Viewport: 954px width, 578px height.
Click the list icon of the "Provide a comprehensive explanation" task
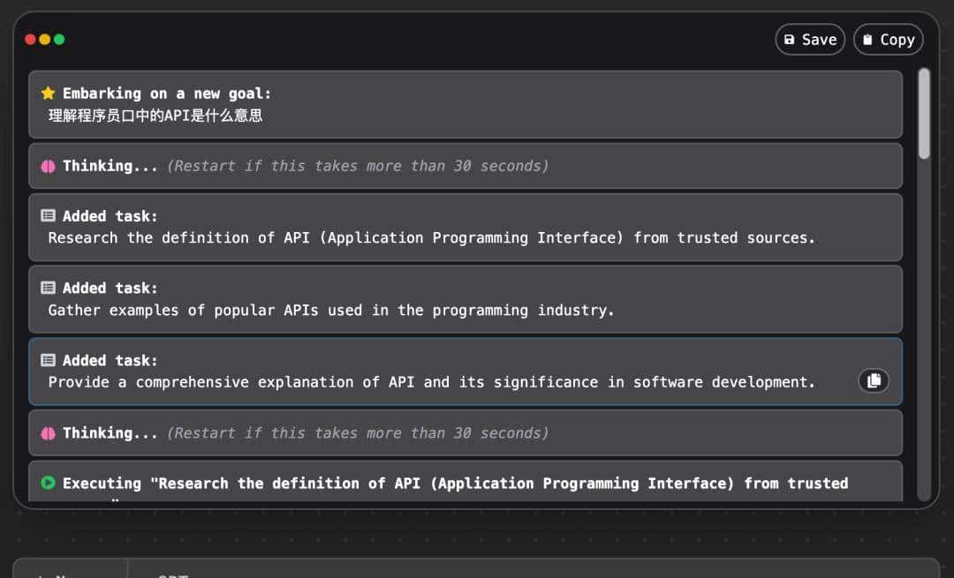coord(49,361)
